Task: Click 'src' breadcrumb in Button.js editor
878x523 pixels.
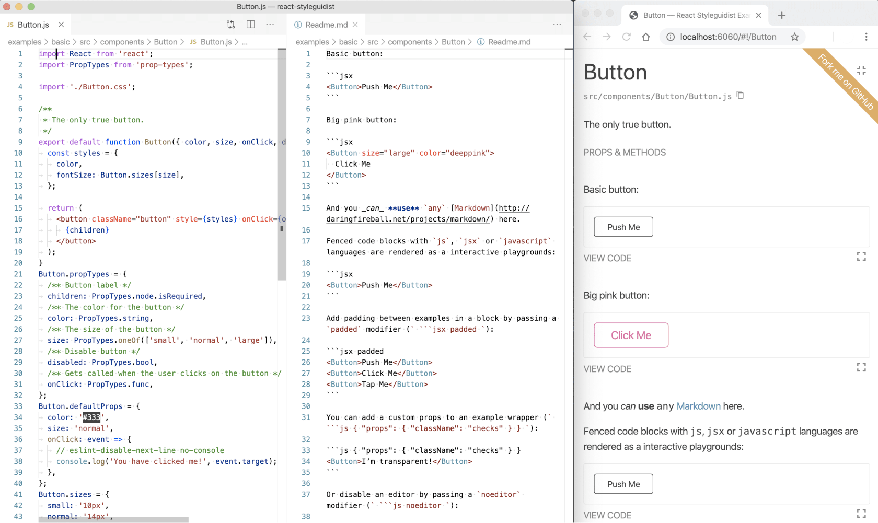Action: click(x=85, y=42)
